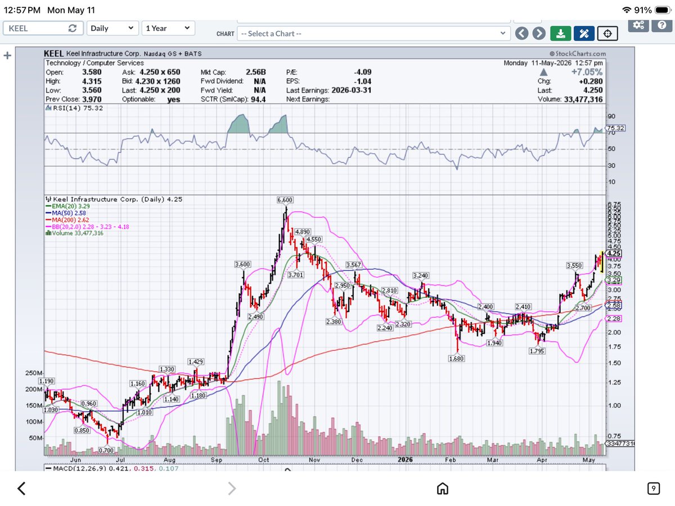Click the Volume 33,477,316 legend entry

(x=74, y=232)
